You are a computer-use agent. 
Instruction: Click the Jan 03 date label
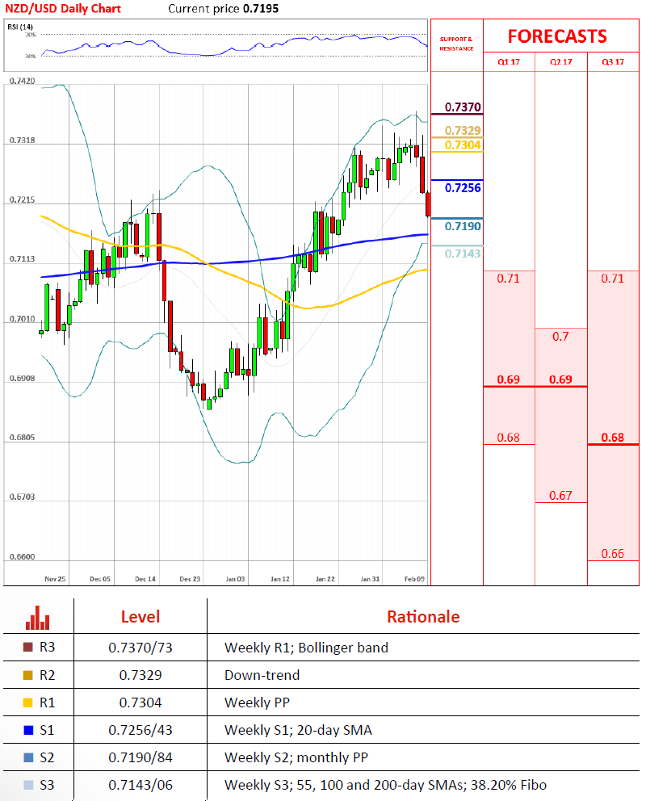tap(236, 579)
